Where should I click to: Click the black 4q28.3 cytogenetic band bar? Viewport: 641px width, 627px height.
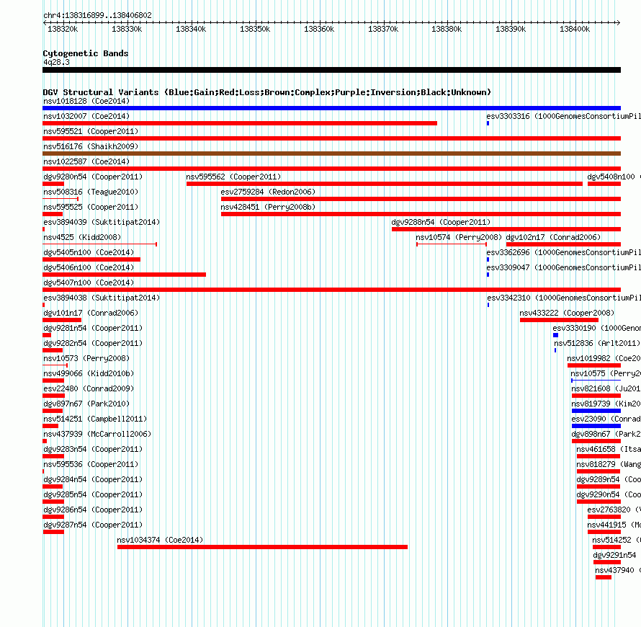(331, 70)
